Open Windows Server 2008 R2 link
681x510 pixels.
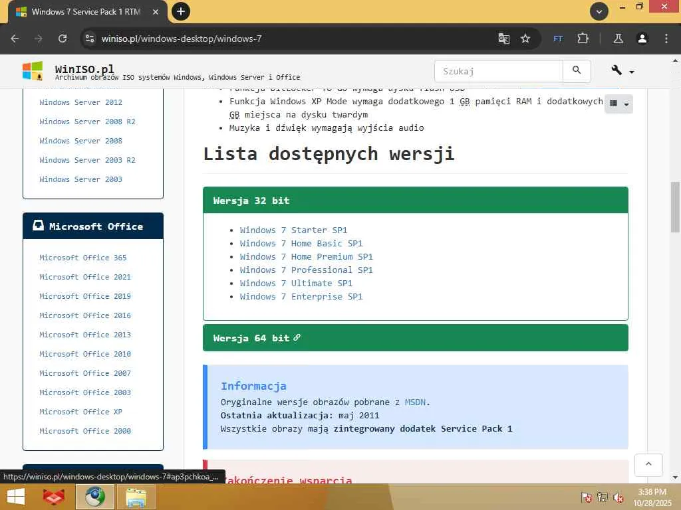click(x=87, y=122)
